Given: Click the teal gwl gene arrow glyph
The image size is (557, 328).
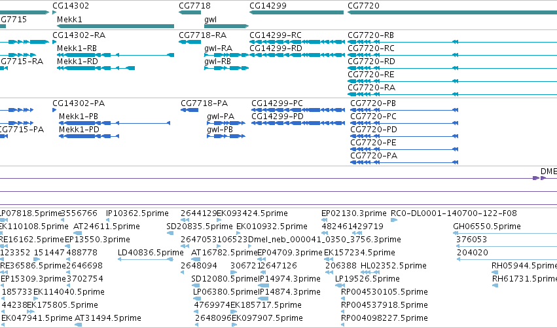Looking at the screenshot, I should click(x=226, y=26).
